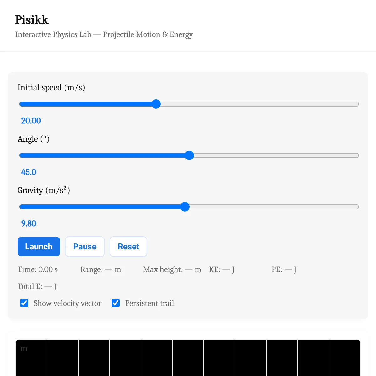Click the Initial speed slider handle
Screen dimensions: 376x376
click(x=156, y=104)
